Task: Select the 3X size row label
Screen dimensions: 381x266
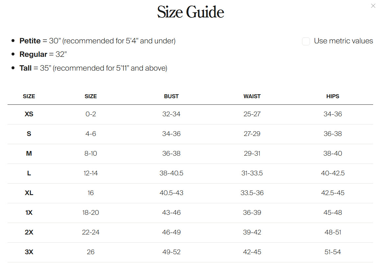Action: [29, 252]
